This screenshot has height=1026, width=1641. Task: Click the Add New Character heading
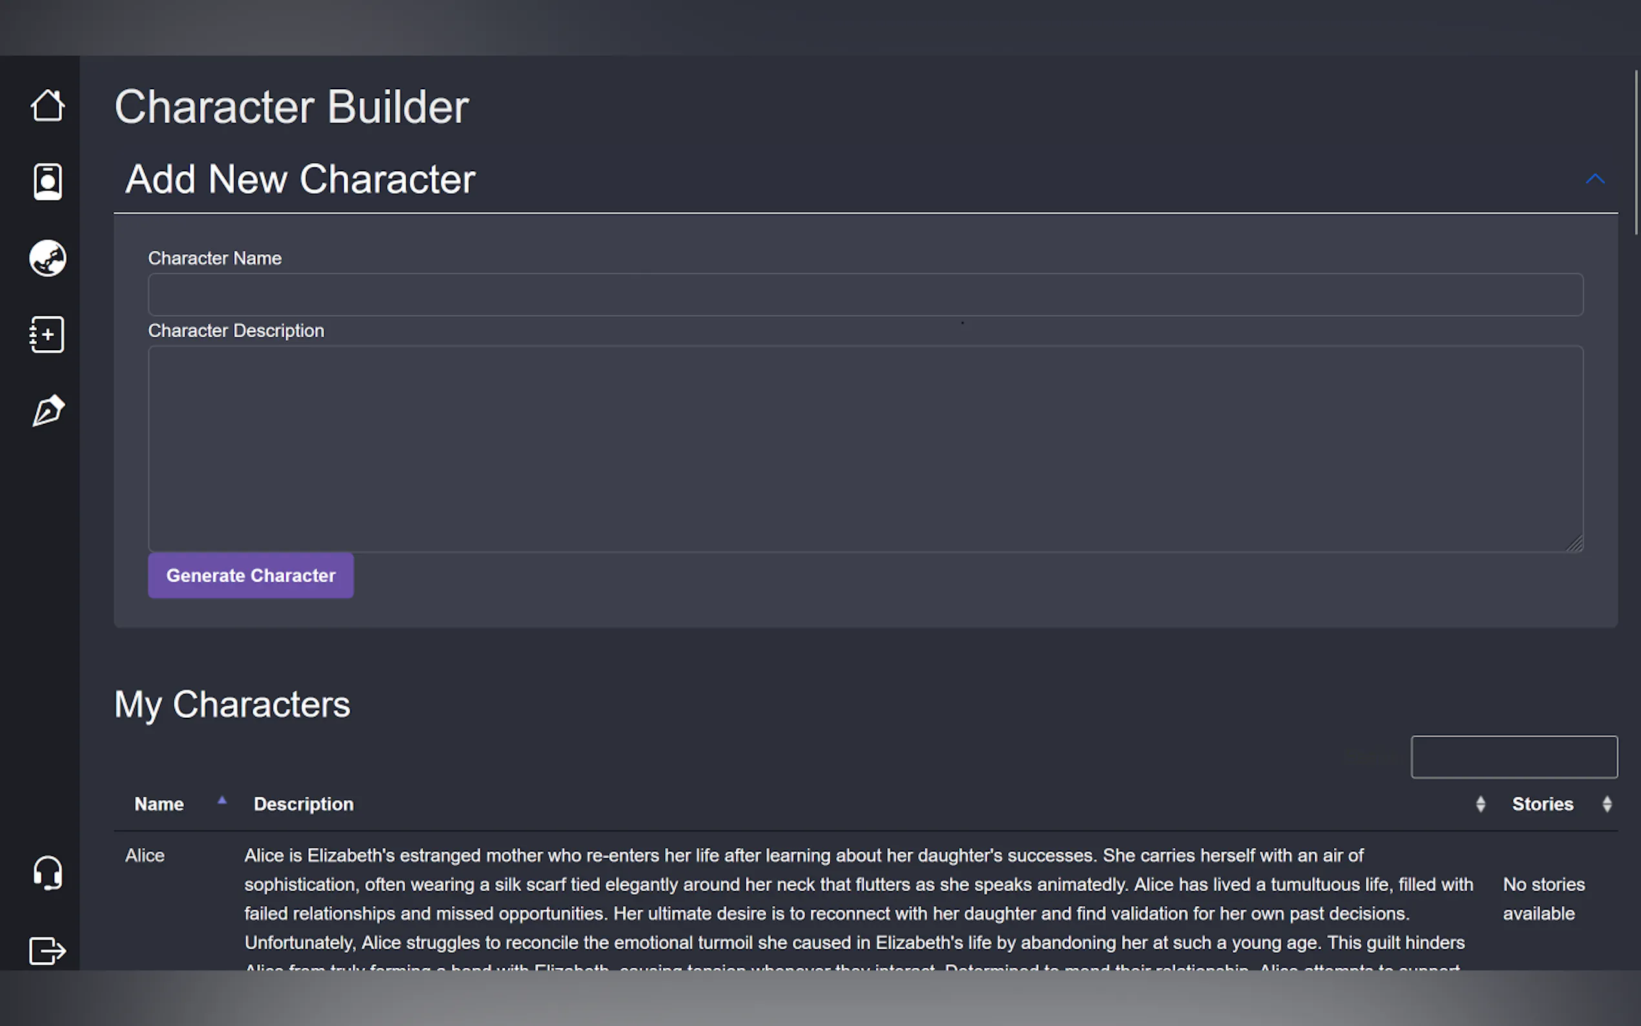[300, 179]
